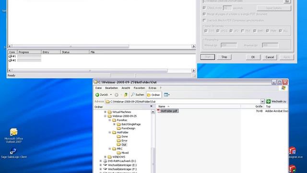Click the Input Options button

click(x=274, y=8)
